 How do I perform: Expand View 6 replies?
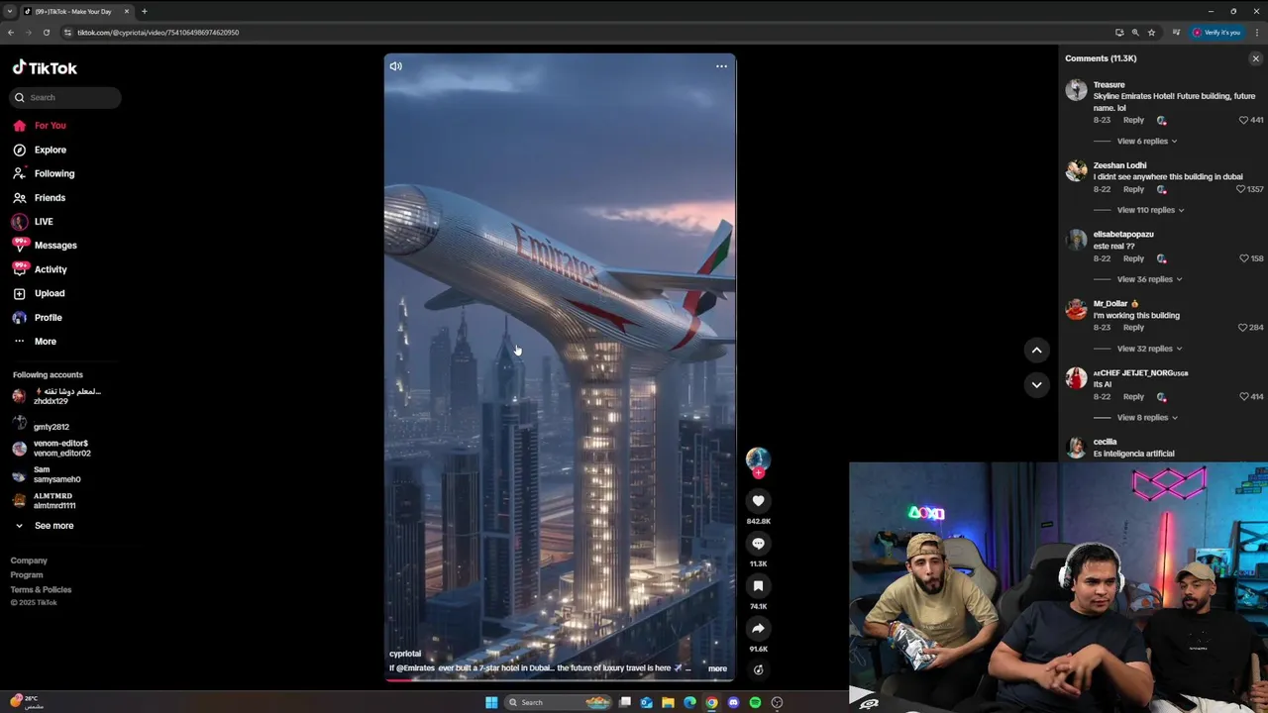tap(1147, 141)
